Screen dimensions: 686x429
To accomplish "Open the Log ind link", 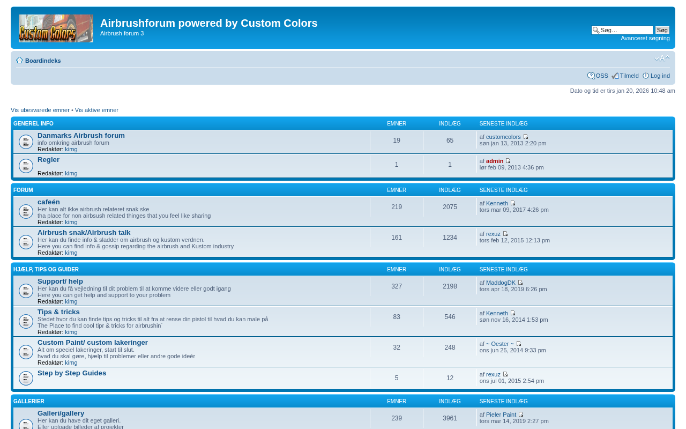I will click(x=660, y=76).
